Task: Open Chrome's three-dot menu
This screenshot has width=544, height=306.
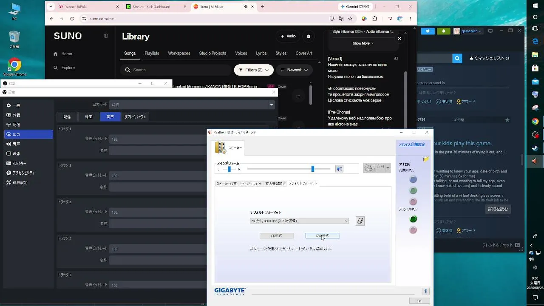Action: 410,19
